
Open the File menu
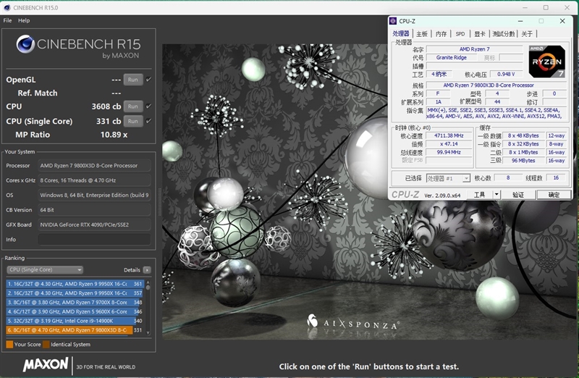pos(7,20)
